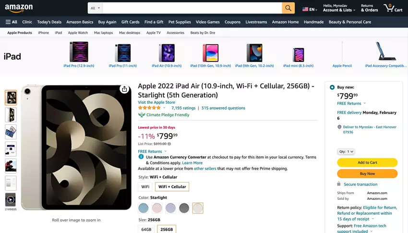This screenshot has width=408, height=233.
Task: Open the EN language selector
Action: coord(309,9)
